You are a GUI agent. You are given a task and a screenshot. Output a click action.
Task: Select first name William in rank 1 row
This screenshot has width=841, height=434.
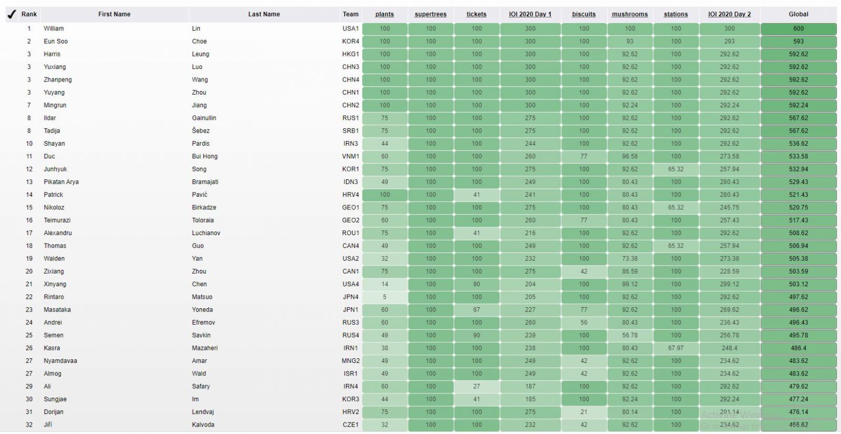(54, 29)
